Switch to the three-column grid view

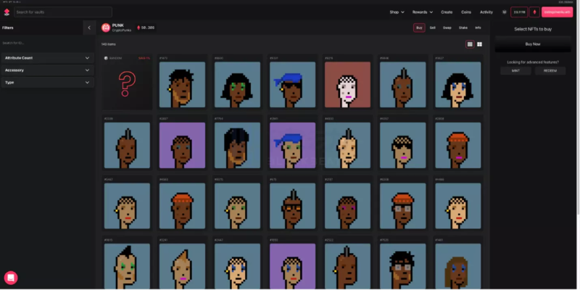click(470, 44)
